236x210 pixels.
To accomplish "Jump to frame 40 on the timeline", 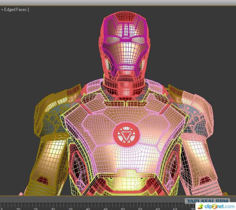I will pos(88,209).
